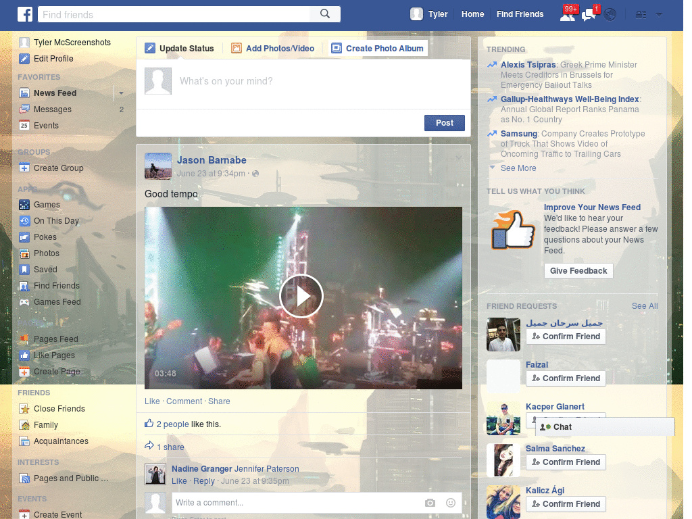Click Write a comment field
Image resolution: width=692 pixels, height=519 pixels.
pyautogui.click(x=296, y=503)
